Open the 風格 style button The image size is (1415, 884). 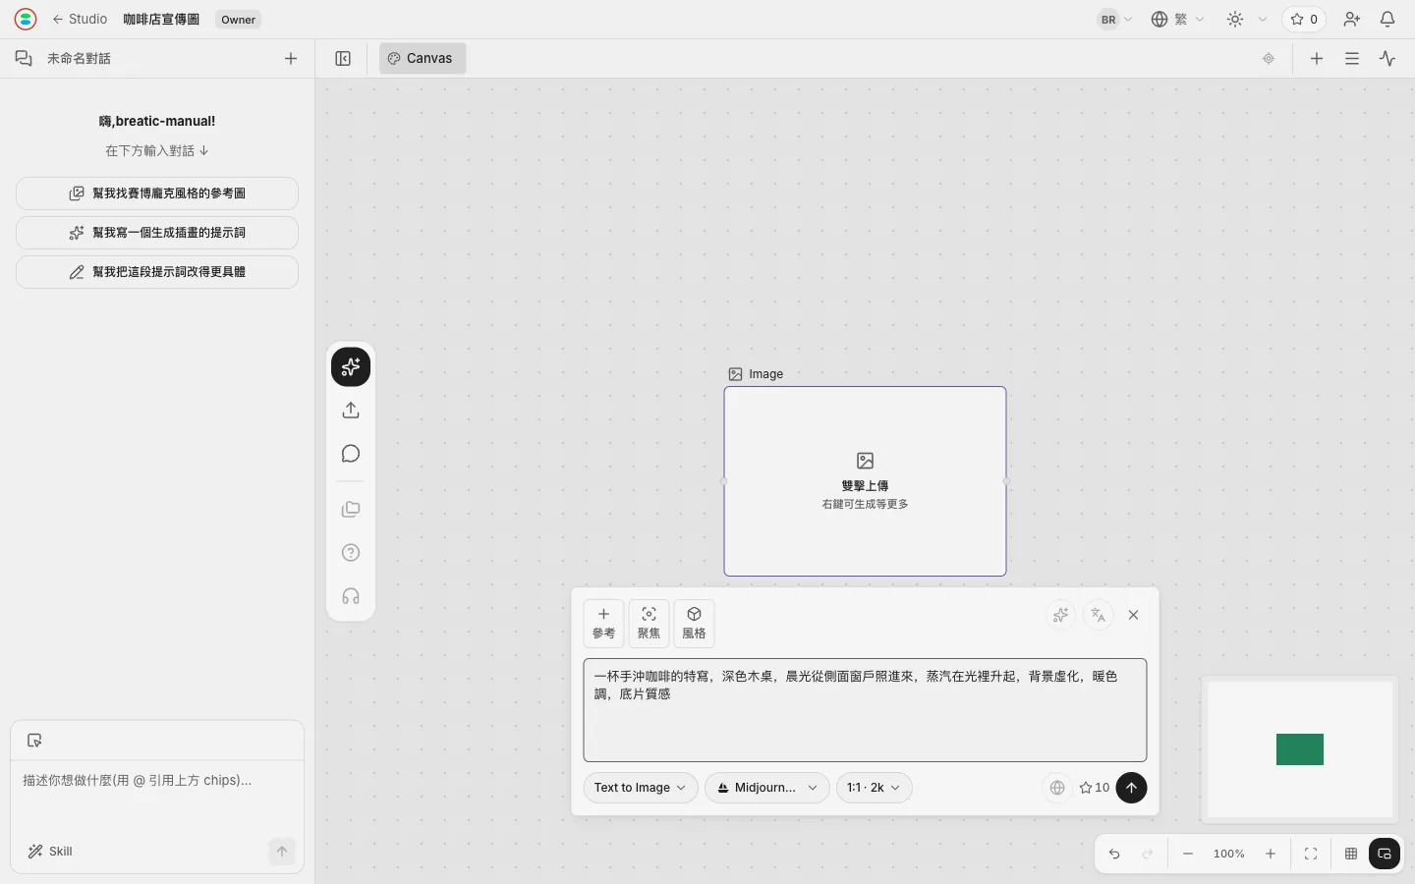[694, 624]
